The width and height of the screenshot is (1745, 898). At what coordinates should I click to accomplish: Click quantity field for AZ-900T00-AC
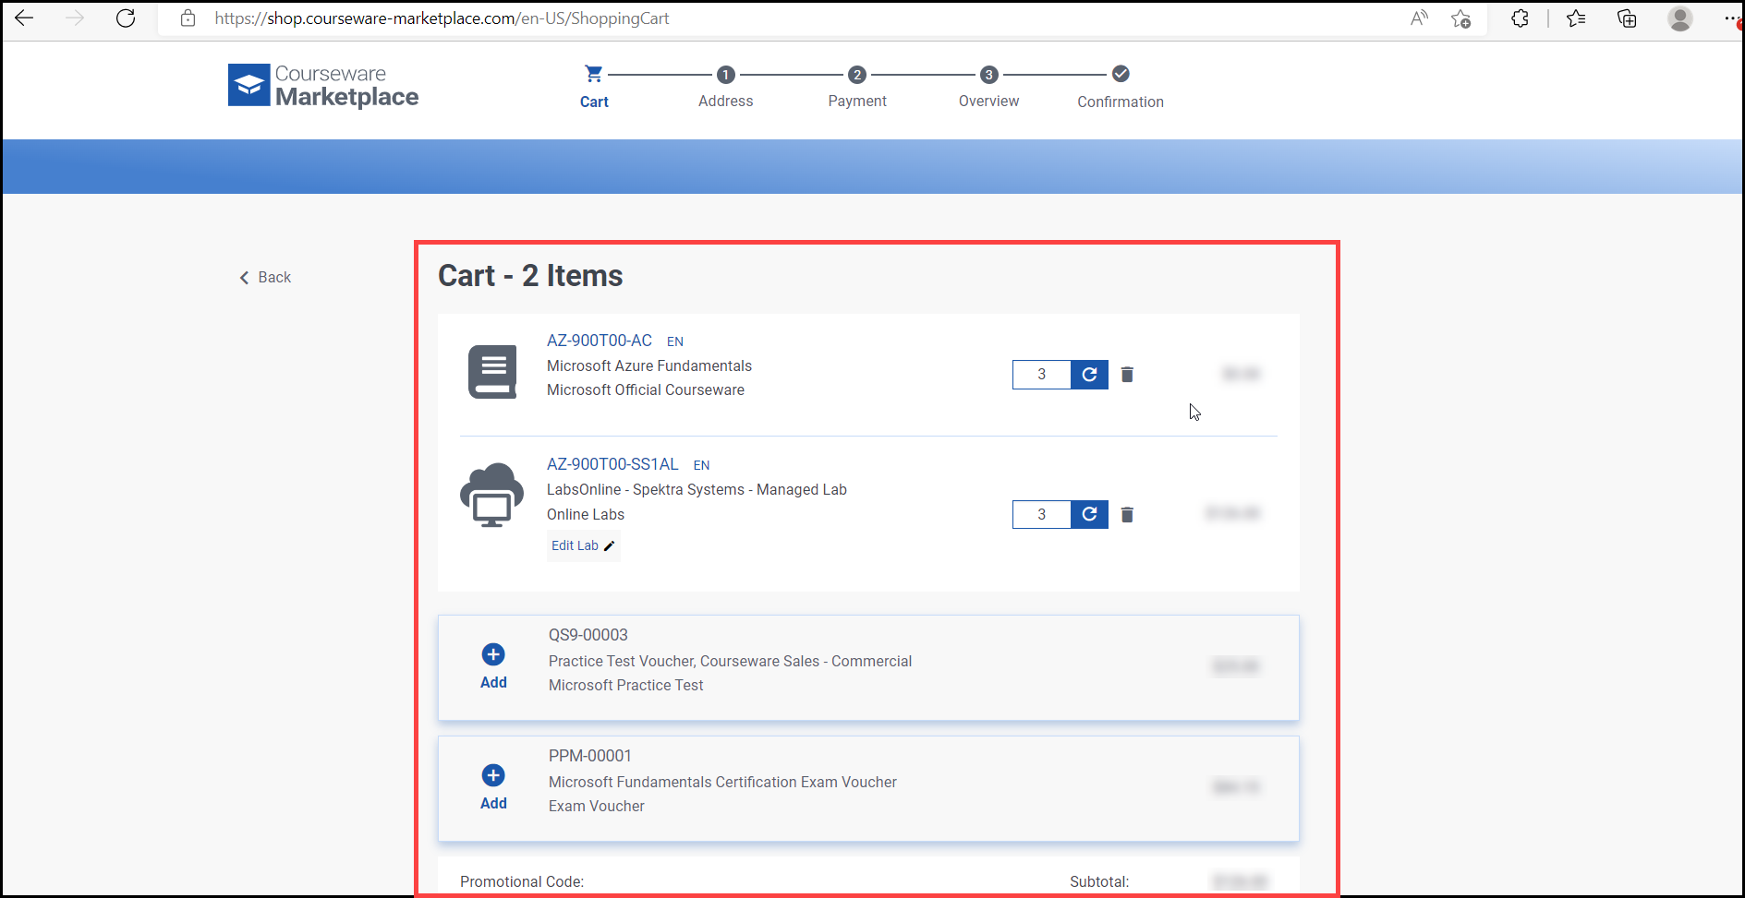(1041, 375)
